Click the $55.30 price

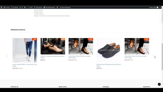point(43,60)
